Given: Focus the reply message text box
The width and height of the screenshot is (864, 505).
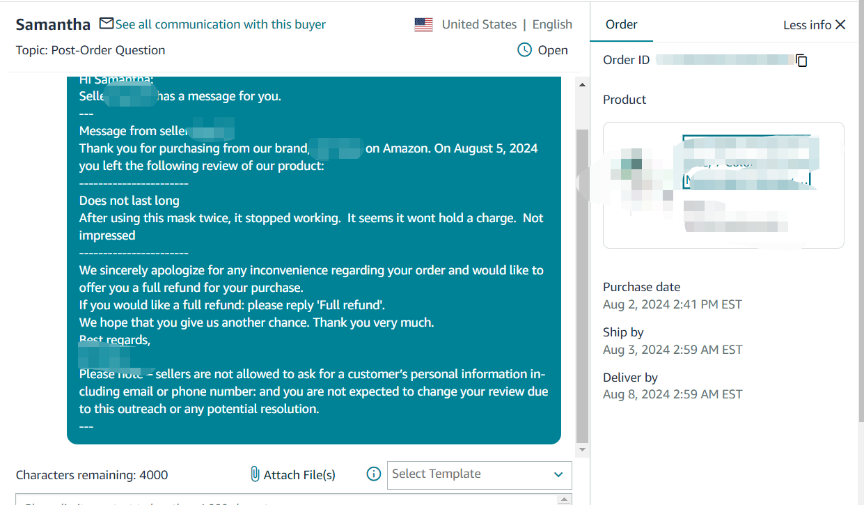Looking at the screenshot, I should [294, 499].
